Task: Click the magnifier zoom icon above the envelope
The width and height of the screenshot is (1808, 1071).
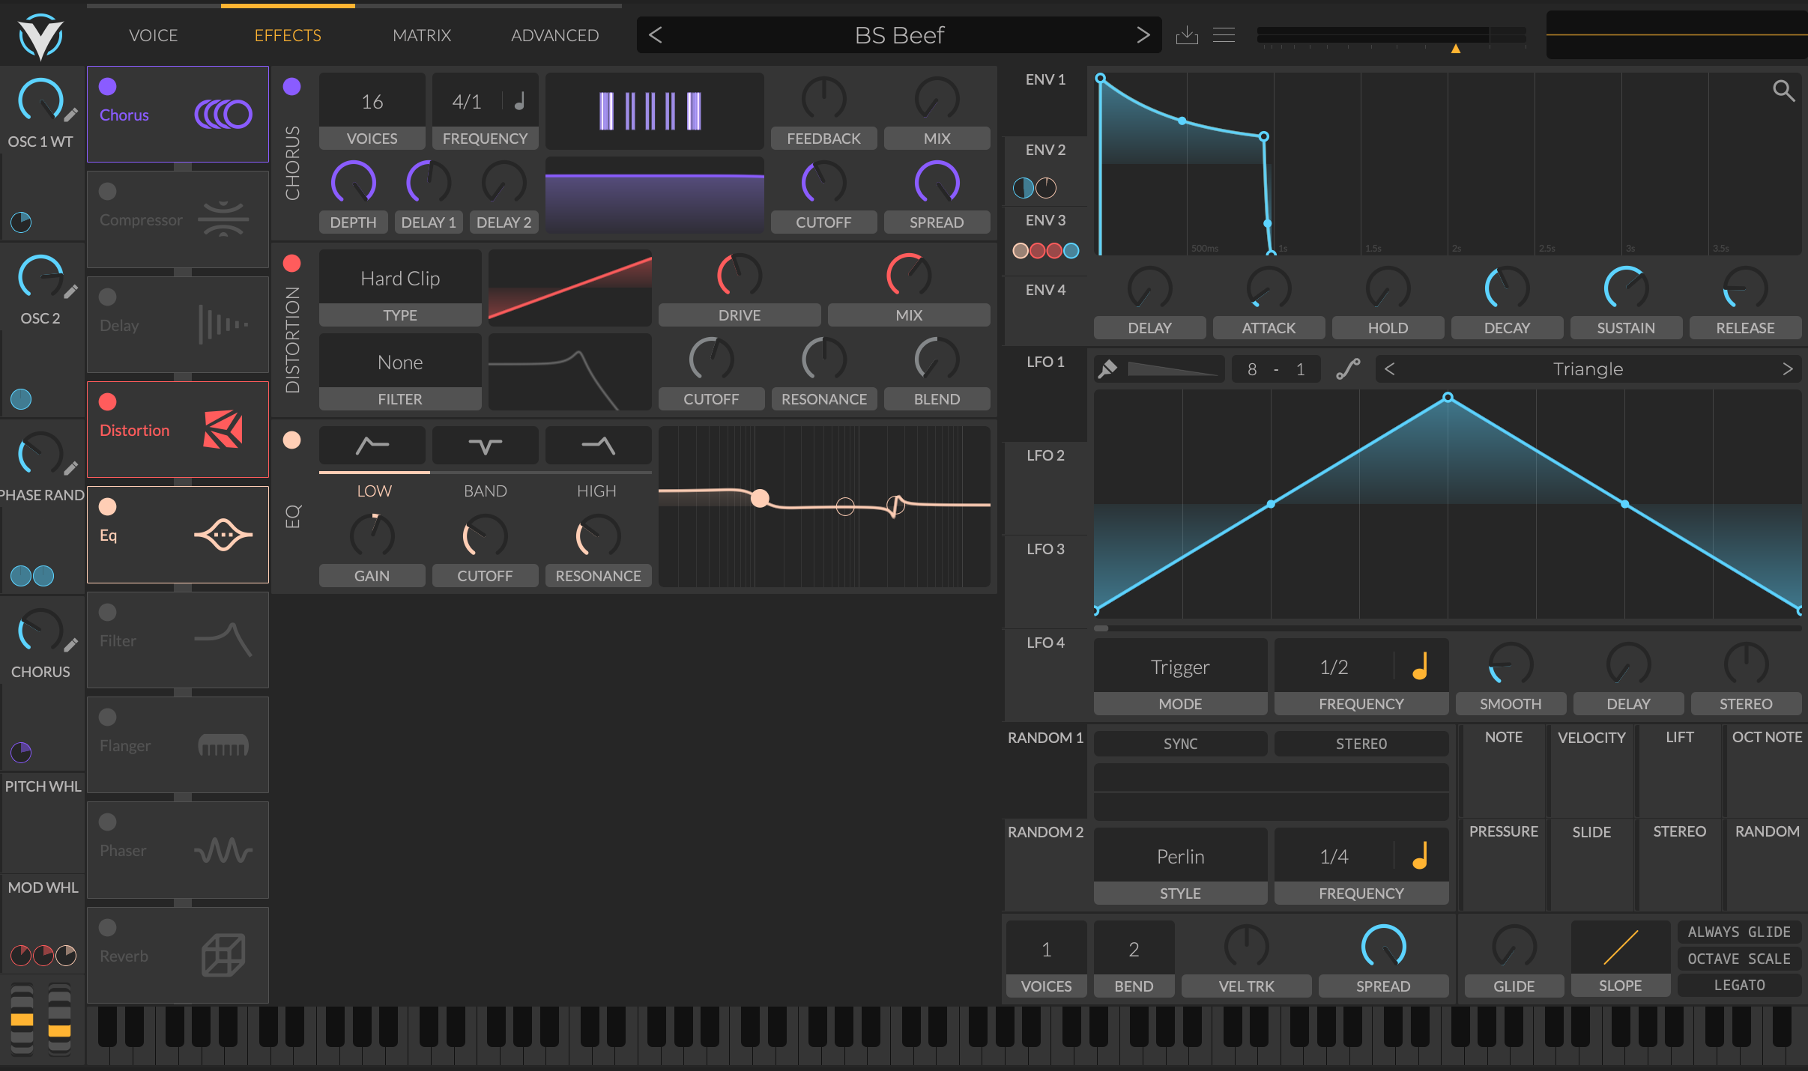Action: coord(1784,90)
